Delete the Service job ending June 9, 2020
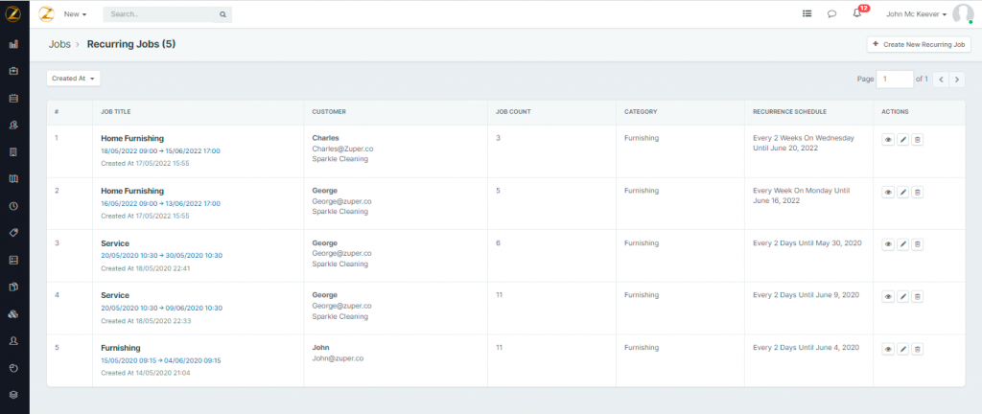The width and height of the screenshot is (982, 414). point(917,296)
